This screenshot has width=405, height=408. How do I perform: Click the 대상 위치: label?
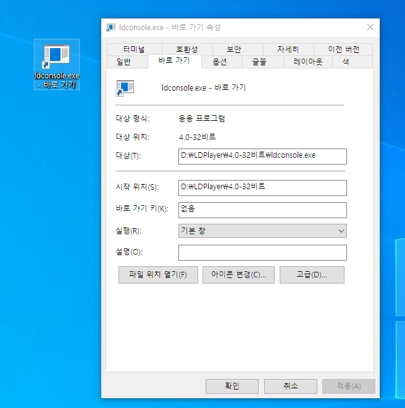pyautogui.click(x=133, y=137)
